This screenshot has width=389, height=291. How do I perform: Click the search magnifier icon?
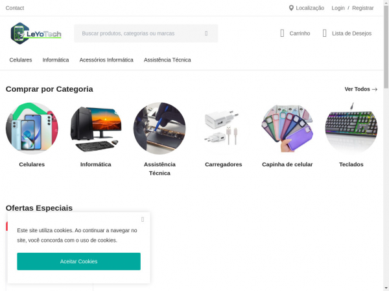click(206, 33)
